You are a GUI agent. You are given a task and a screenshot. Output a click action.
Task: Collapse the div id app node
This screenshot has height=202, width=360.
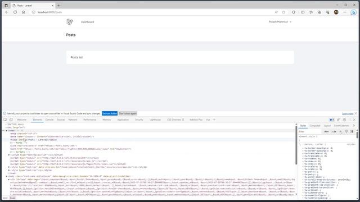coord(9,180)
